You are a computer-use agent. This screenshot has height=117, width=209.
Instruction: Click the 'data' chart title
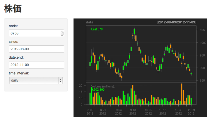(x=90, y=22)
